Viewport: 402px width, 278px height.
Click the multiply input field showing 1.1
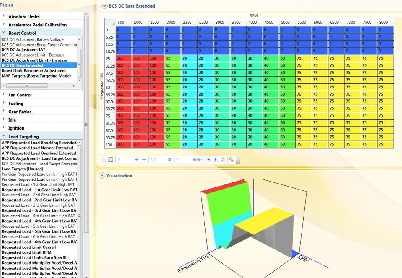point(158,160)
